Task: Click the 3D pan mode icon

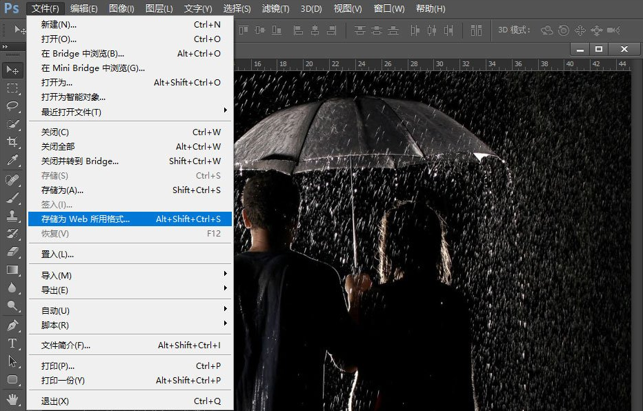Action: coord(580,30)
